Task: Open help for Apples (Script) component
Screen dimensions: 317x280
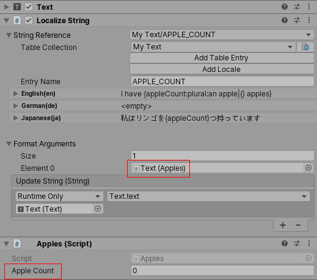Action: click(x=285, y=243)
